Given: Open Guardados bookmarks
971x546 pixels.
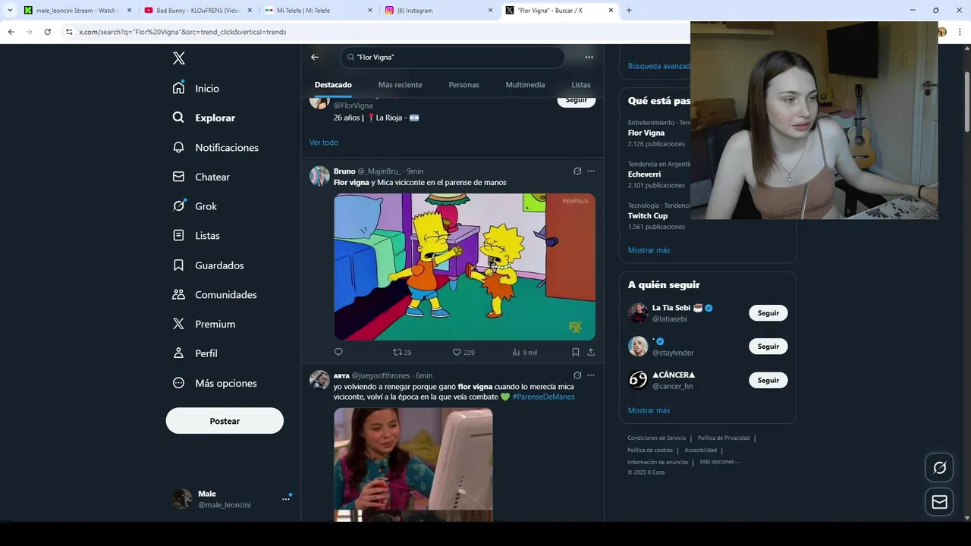Looking at the screenshot, I should click(x=208, y=265).
